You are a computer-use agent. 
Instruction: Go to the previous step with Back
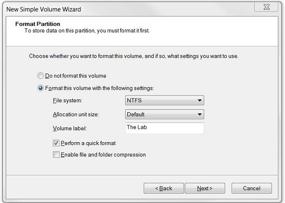[x=163, y=188]
